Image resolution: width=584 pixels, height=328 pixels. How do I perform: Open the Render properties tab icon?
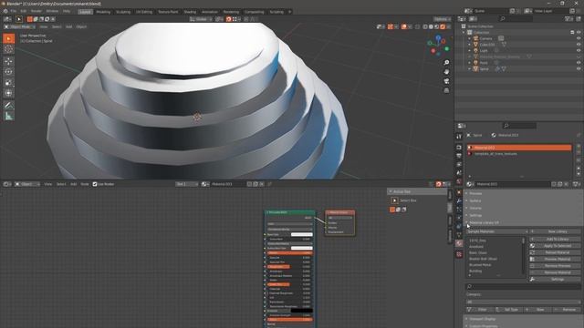coord(459,148)
